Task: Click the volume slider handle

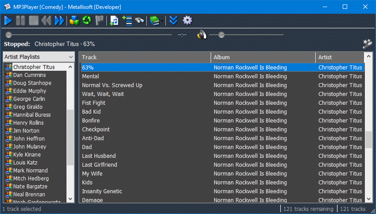Action: pos(221,34)
